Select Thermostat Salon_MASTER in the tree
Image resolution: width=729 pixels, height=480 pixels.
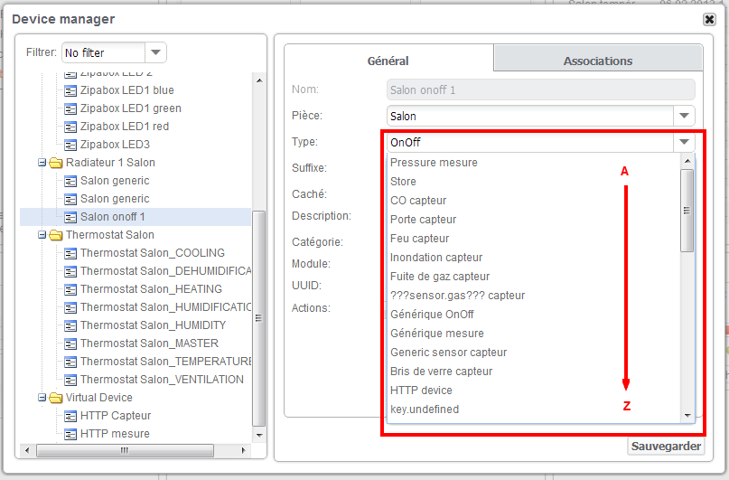[149, 344]
